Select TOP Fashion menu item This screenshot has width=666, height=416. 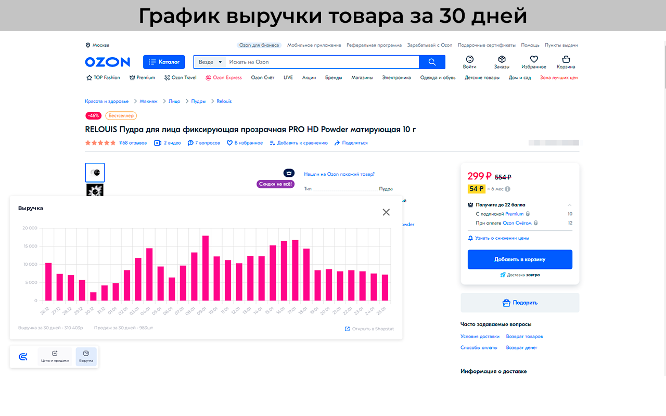click(103, 77)
